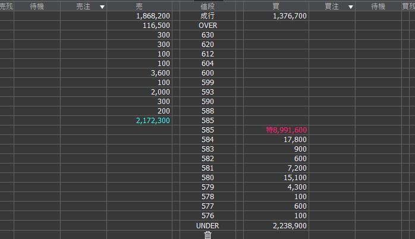415x239 pixels.
Task: Click red special quote 特8,991,600
Action: [x=287, y=130]
